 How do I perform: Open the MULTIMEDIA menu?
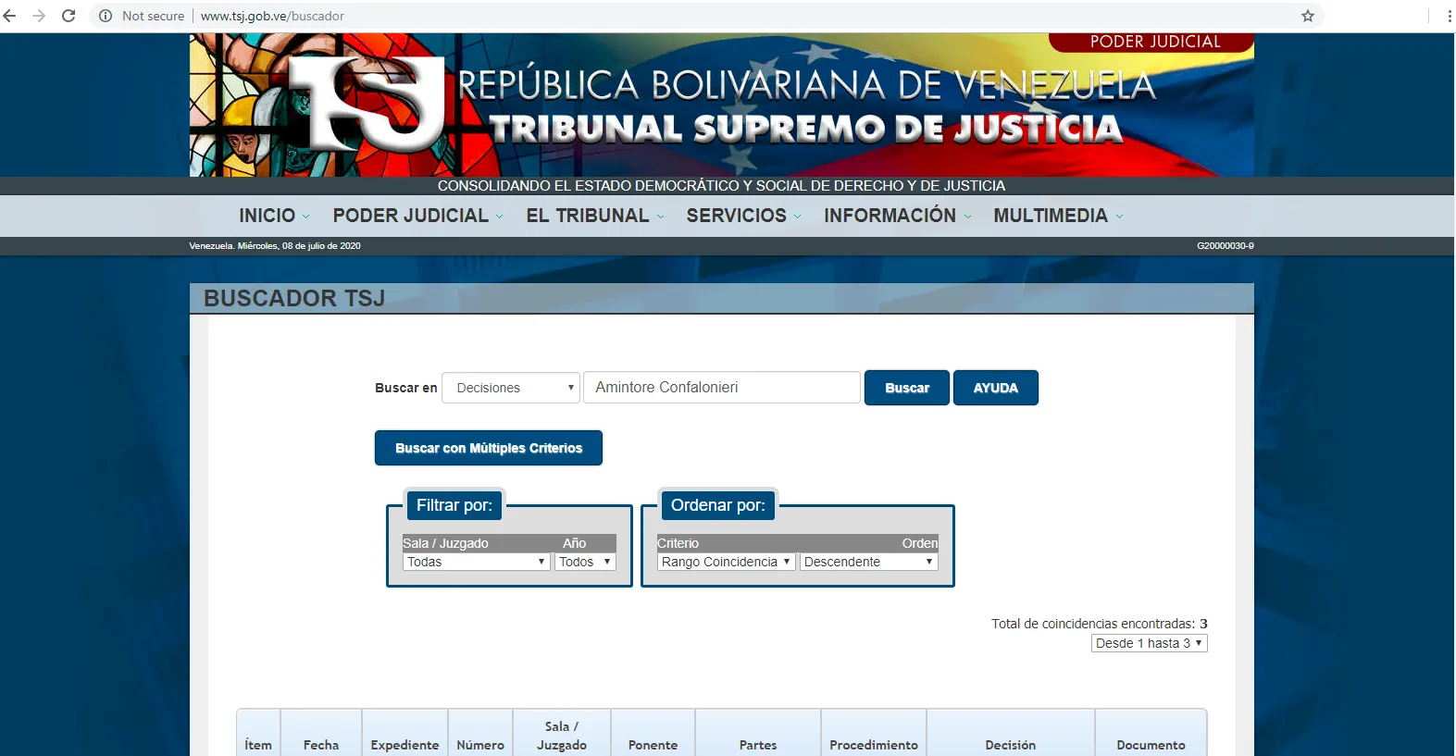click(1050, 216)
